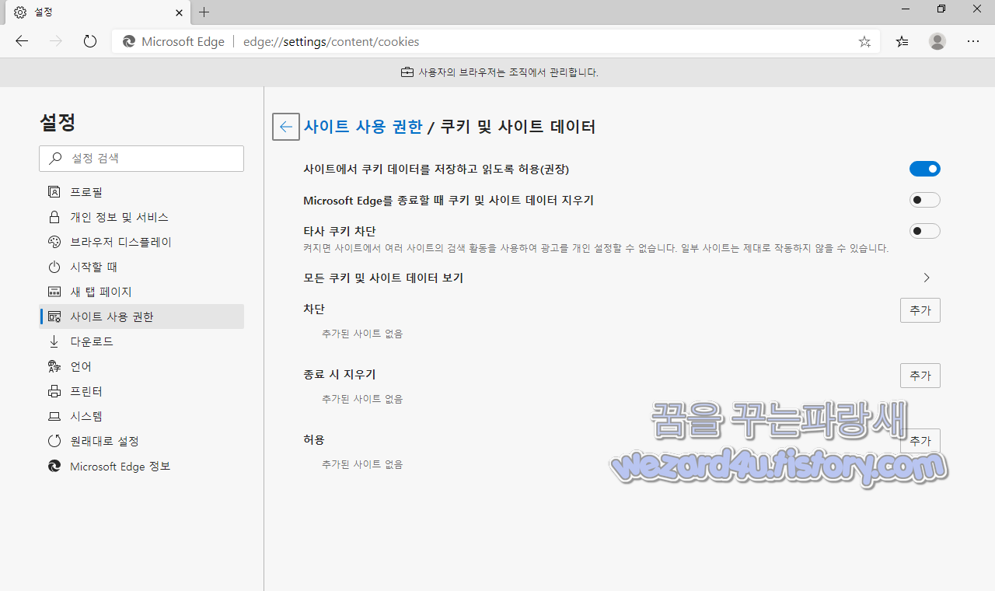Select 새 탭 페이지 in sidebar
Viewport: 995px width, 591px height.
(141, 292)
